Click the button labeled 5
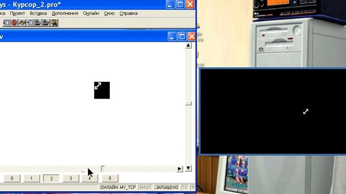The height and width of the screenshot is (194, 346). pyautogui.click(x=110, y=178)
